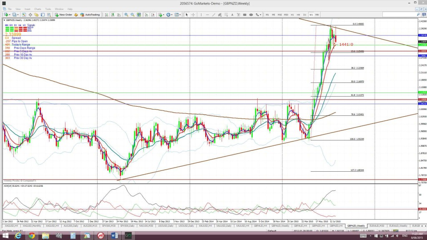Open the Strategy Tester icon
The width and height of the screenshot is (427, 240).
pos(49,15)
